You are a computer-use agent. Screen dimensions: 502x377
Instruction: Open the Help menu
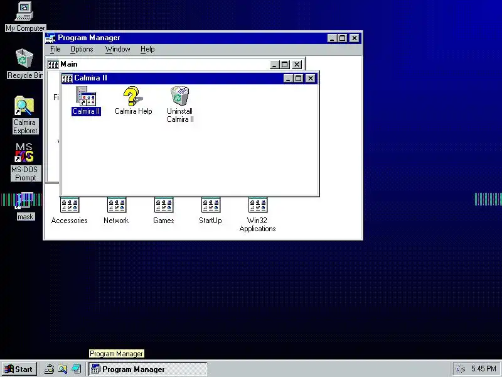tap(147, 49)
